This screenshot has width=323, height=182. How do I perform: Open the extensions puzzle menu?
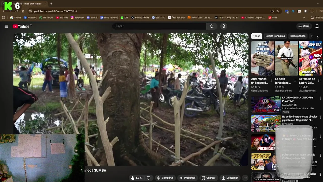coord(312,11)
